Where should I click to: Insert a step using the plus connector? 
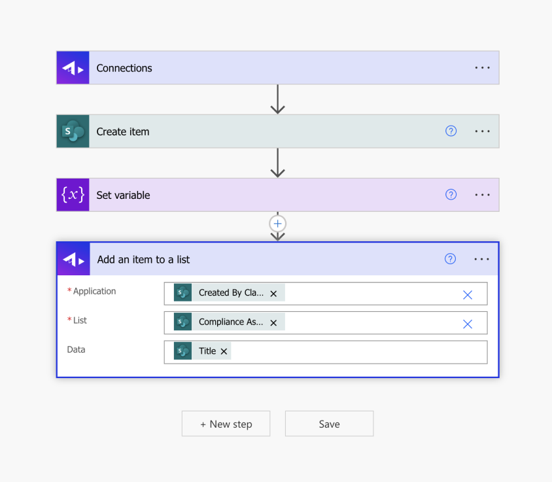(278, 224)
